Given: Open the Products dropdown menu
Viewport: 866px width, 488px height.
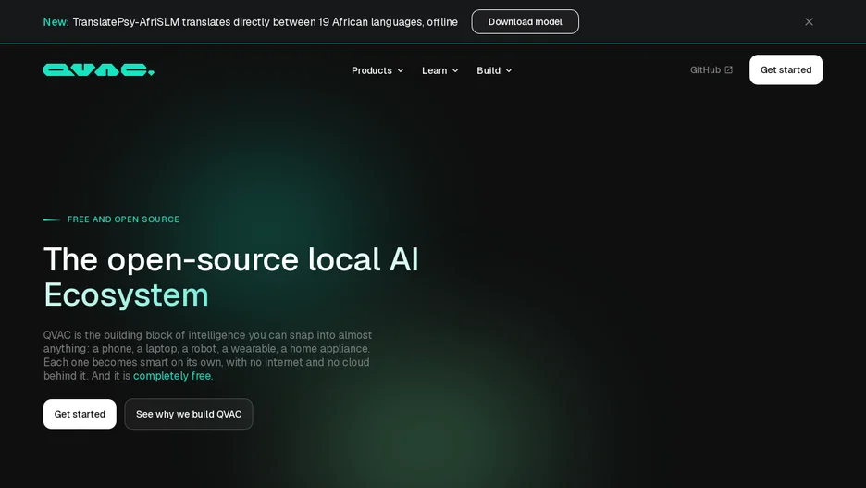Looking at the screenshot, I should [x=377, y=70].
